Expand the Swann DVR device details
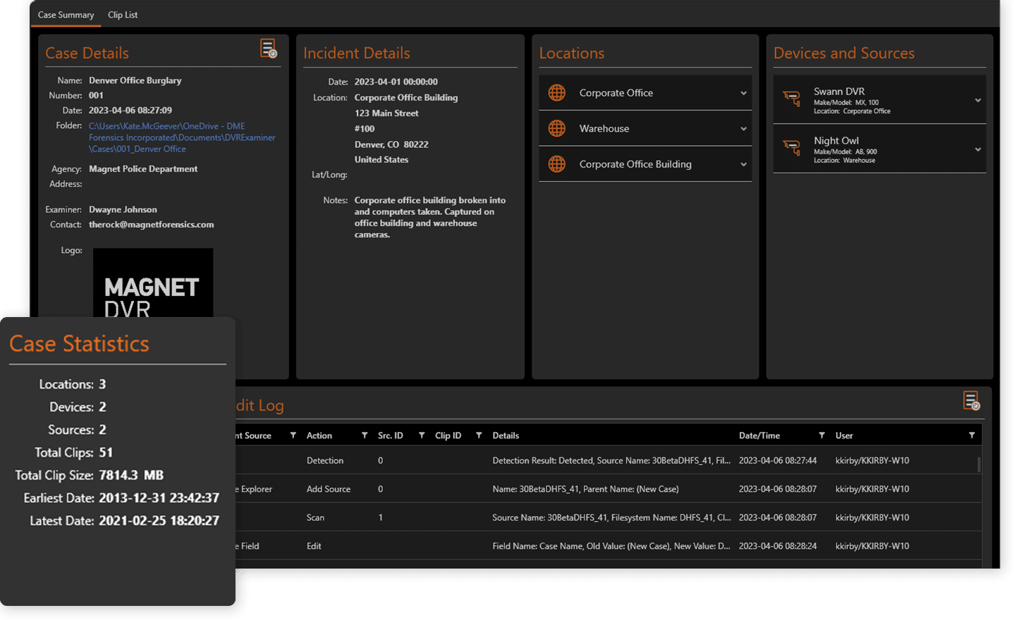The height and width of the screenshot is (620, 1014). coord(978,101)
